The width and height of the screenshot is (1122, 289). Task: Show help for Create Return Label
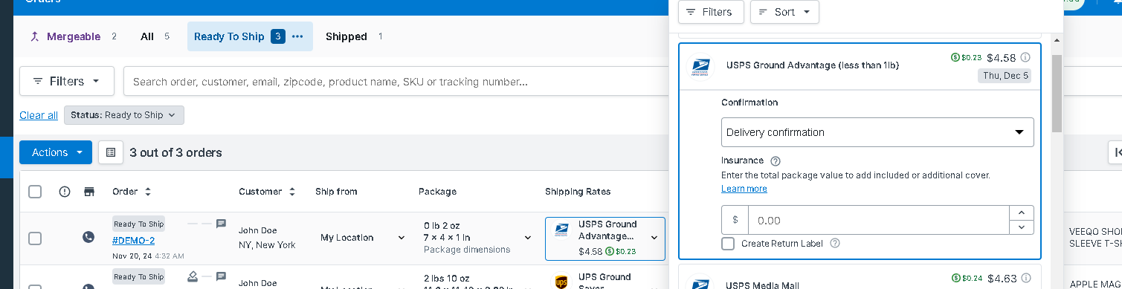(x=834, y=243)
